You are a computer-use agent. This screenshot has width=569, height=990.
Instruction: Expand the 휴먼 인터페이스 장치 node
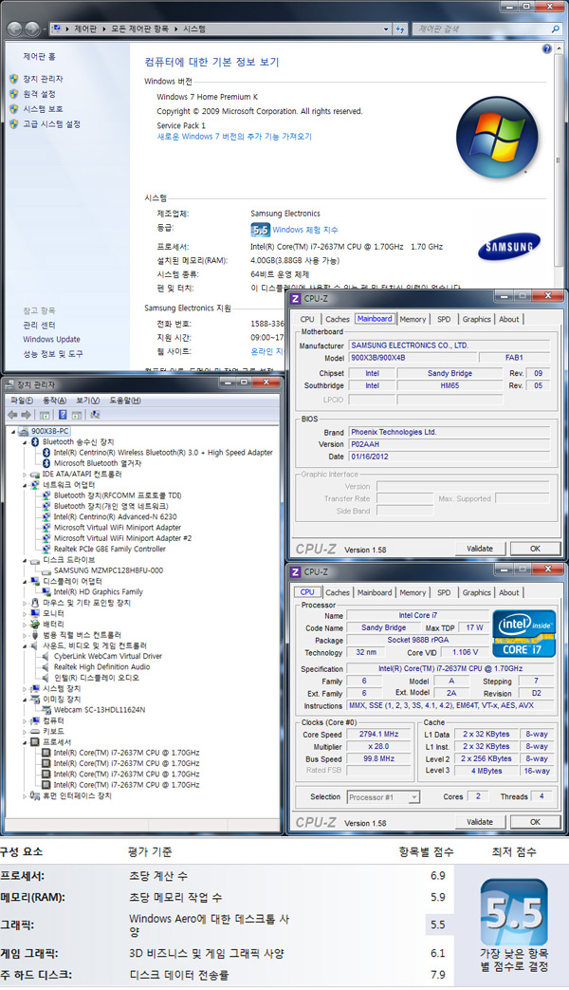click(x=26, y=795)
